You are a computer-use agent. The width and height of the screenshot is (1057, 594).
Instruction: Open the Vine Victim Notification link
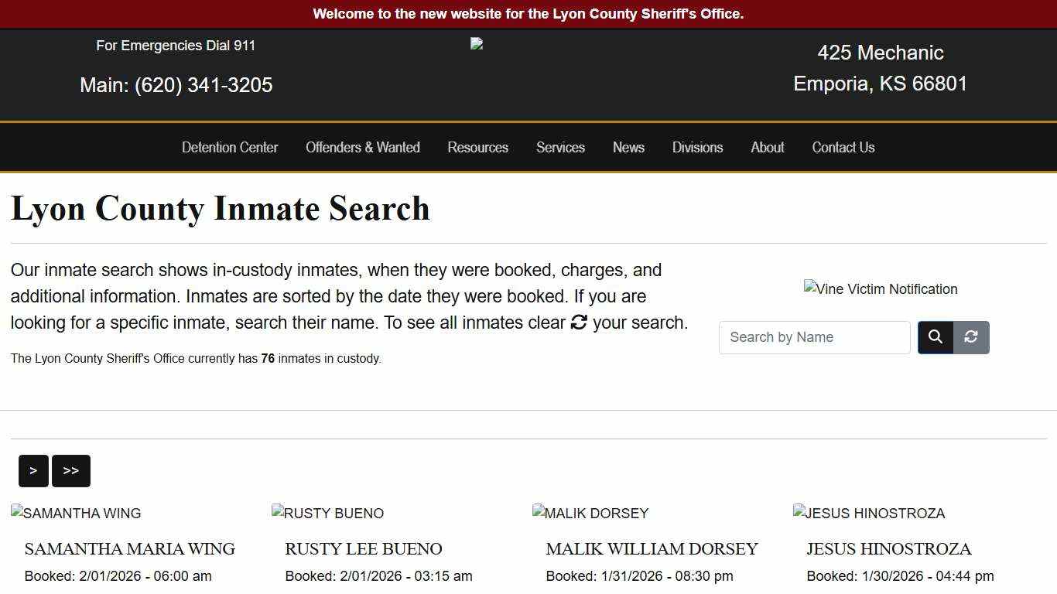tap(881, 288)
